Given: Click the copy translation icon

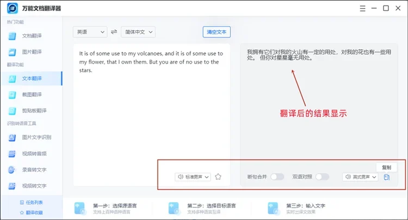Looking at the screenshot, I should click(387, 178).
